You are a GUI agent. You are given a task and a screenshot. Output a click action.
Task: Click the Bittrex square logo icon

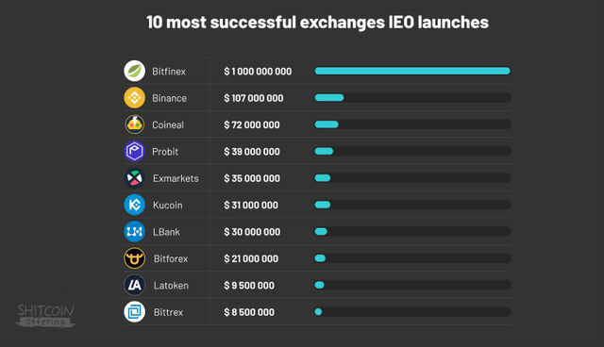pyautogui.click(x=134, y=311)
